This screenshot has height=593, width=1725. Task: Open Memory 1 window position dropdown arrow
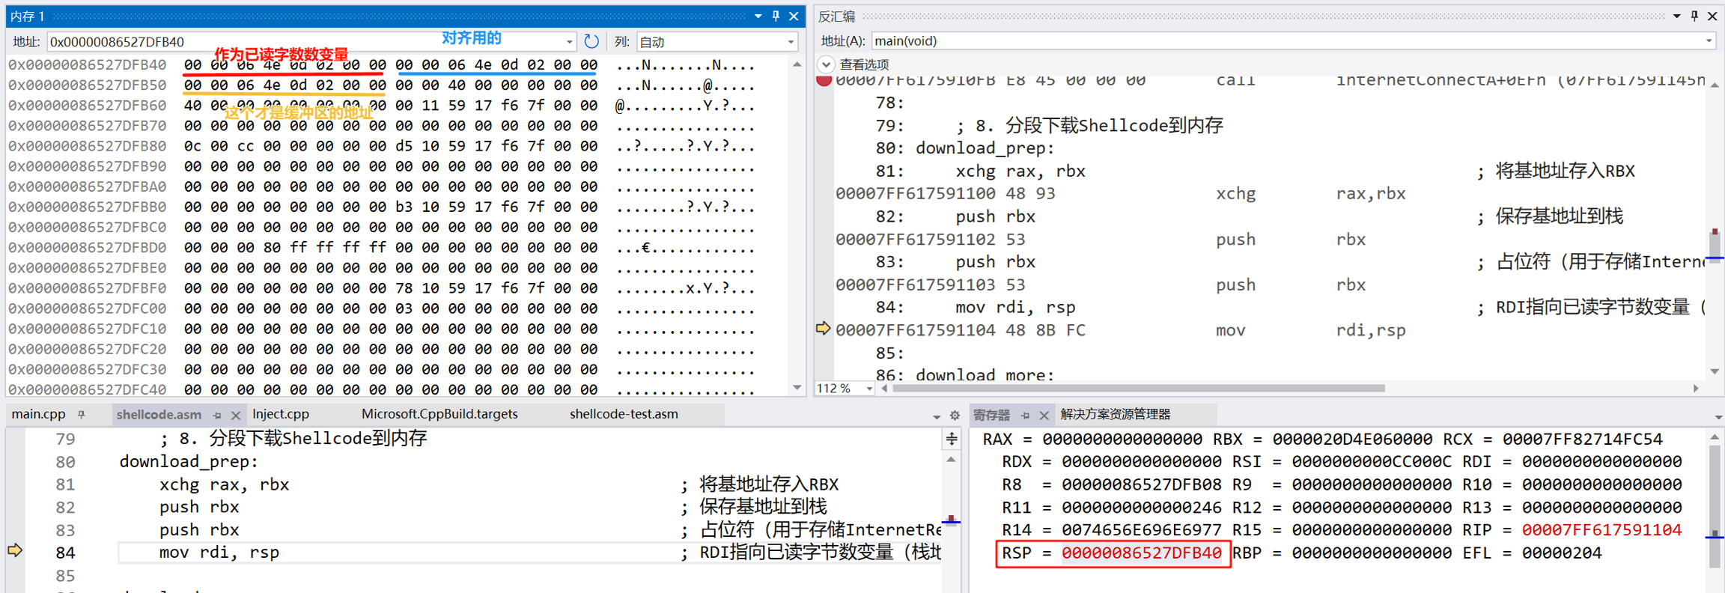click(x=758, y=16)
